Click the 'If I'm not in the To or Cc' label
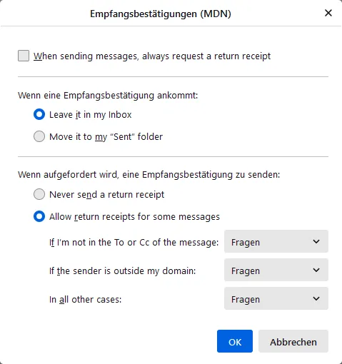 134,242
